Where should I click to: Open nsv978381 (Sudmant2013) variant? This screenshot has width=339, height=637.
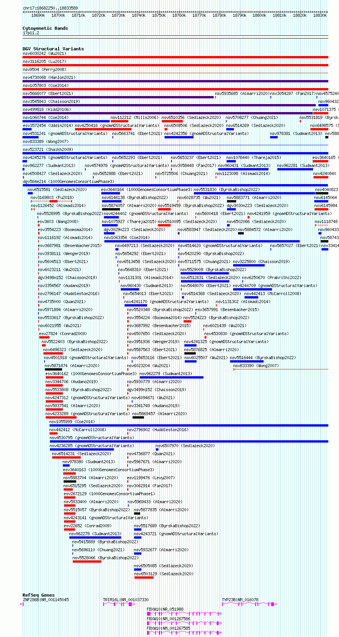pos(296,133)
